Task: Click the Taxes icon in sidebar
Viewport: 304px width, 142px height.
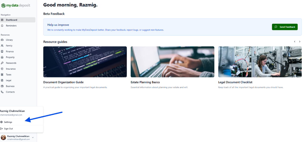Action: pos(2,75)
